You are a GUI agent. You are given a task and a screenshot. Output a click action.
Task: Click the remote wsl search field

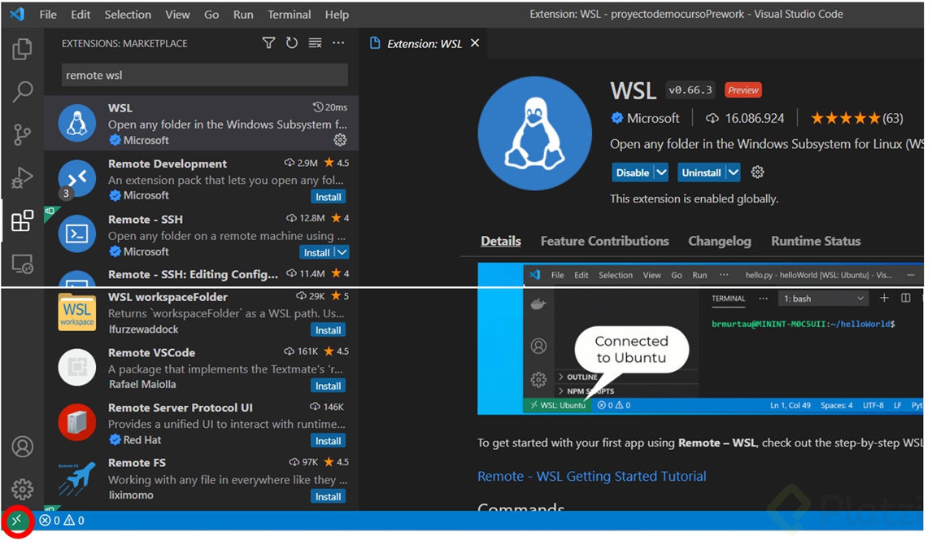click(204, 75)
